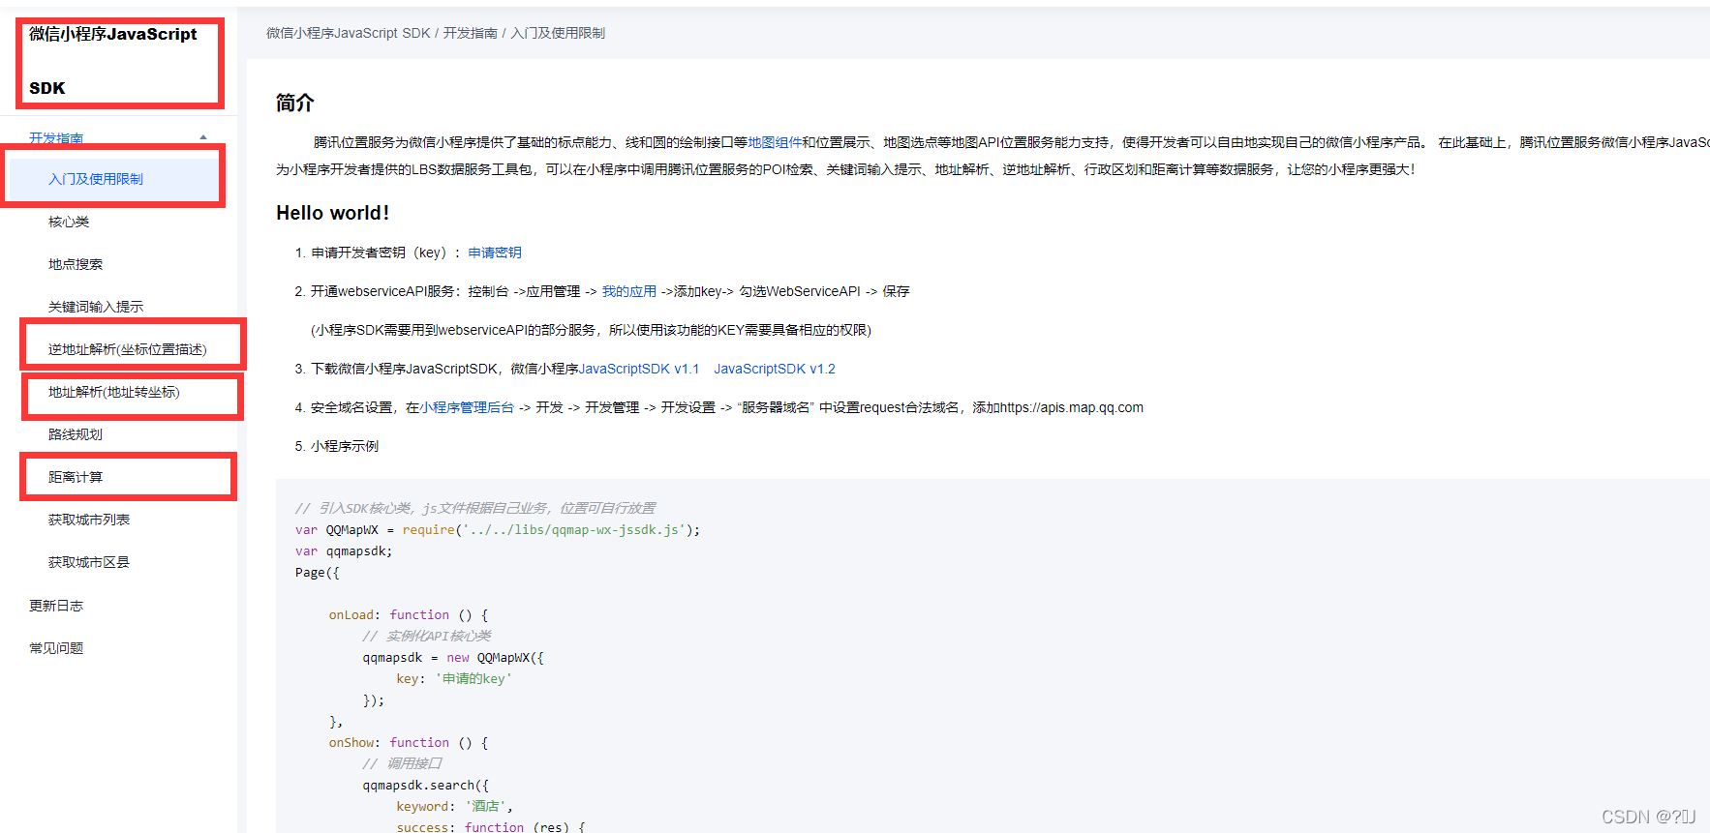Click the text 5. 小程序示例
1710x833 pixels.
tap(337, 446)
